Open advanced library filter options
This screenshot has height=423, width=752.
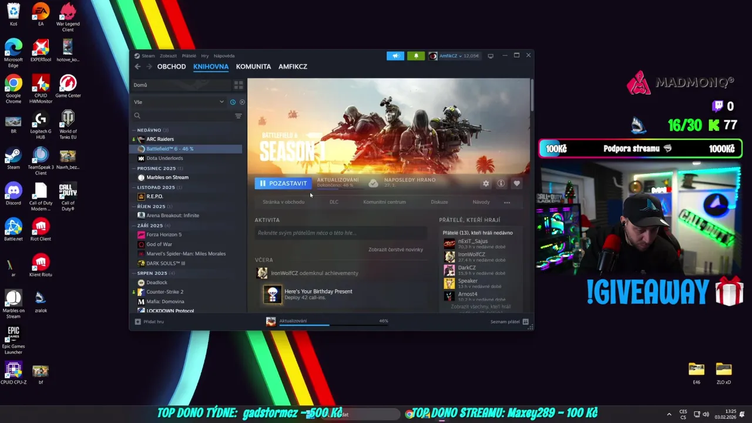point(238,116)
